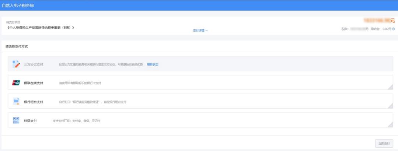Viewport: 398px width, 151px height.
Task: Click the QR code 扫码支付 icon
Action: 16,120
